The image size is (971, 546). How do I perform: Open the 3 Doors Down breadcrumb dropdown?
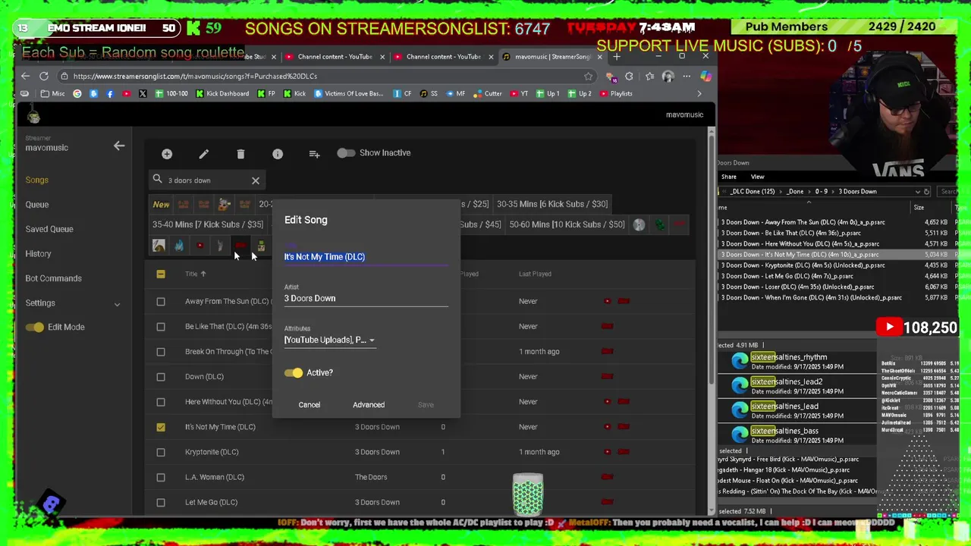tap(917, 192)
